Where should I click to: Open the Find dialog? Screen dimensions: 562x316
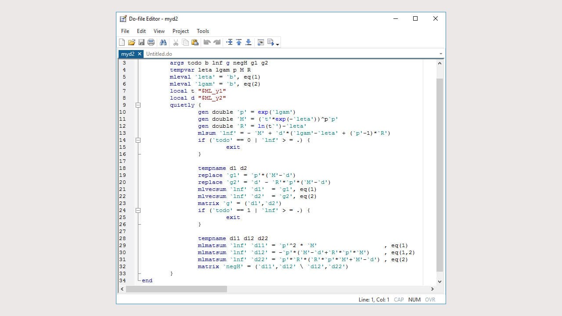(163, 42)
